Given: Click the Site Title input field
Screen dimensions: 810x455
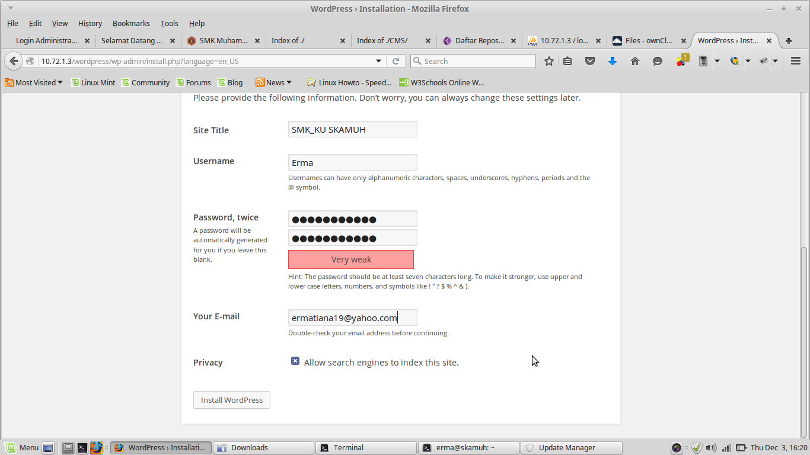Looking at the screenshot, I should point(353,129).
